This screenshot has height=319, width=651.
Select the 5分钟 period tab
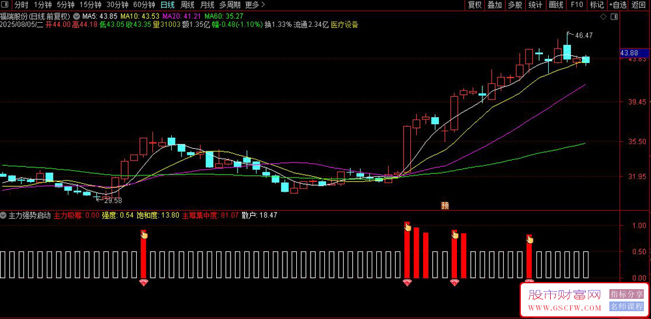click(x=66, y=5)
